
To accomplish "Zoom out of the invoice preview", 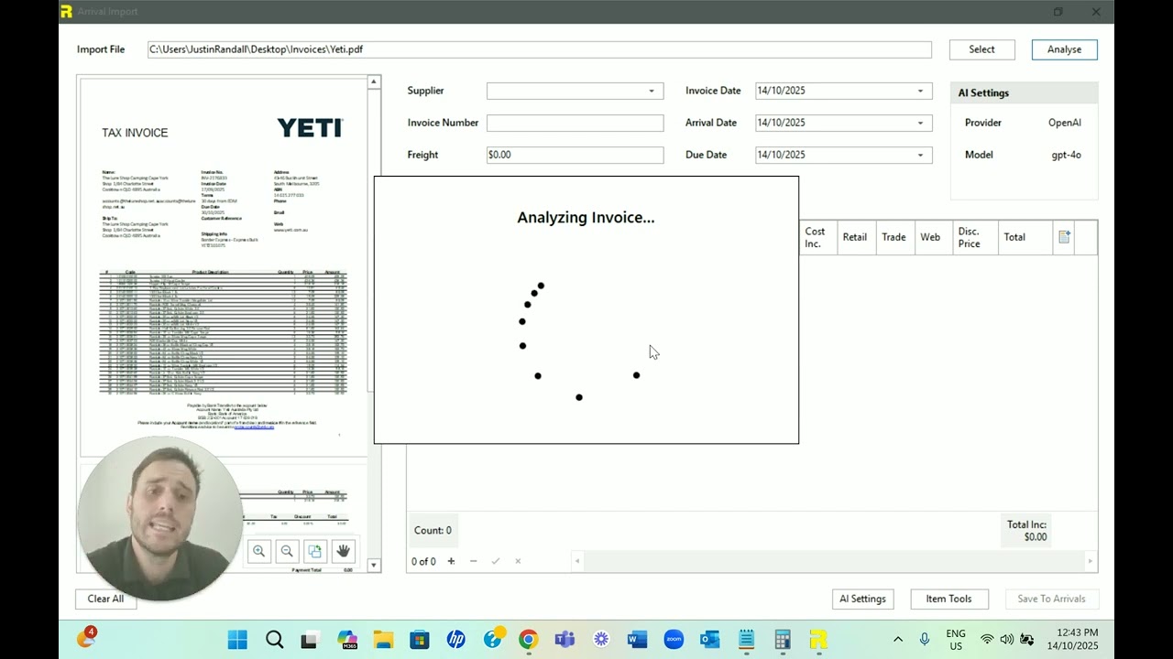I will pyautogui.click(x=287, y=551).
